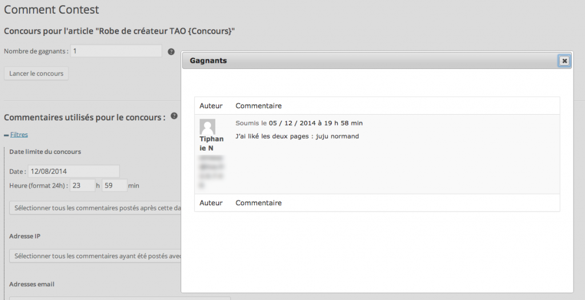Click the Date field showing 12/08/2014

pos(74,172)
